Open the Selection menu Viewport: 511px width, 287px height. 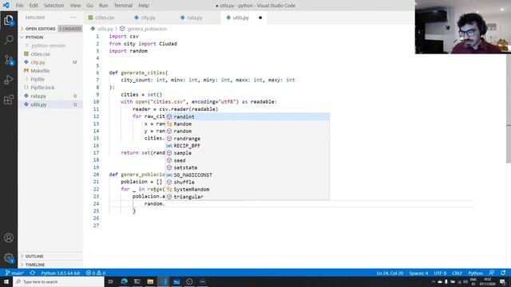tap(53, 6)
